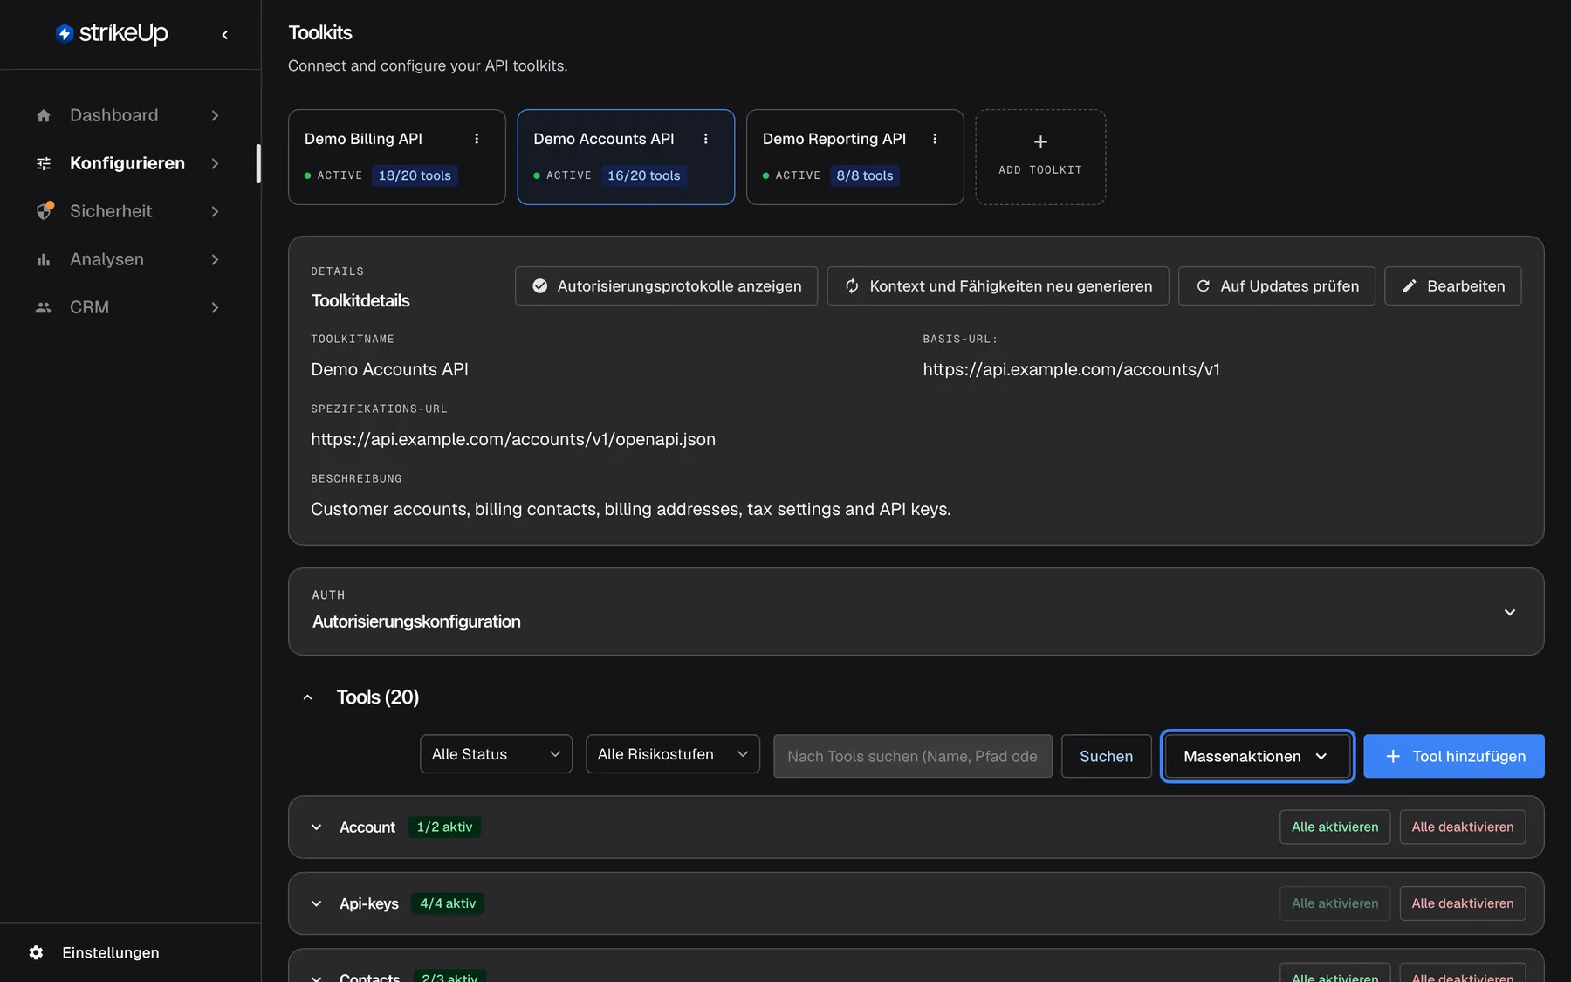Open Einstellungen in the sidebar
Image resolution: width=1571 pixels, height=982 pixels.
pos(111,952)
